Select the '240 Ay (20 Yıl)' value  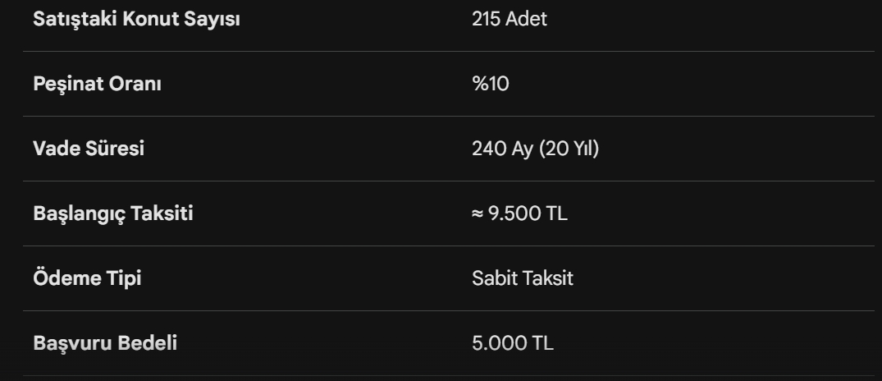click(535, 149)
